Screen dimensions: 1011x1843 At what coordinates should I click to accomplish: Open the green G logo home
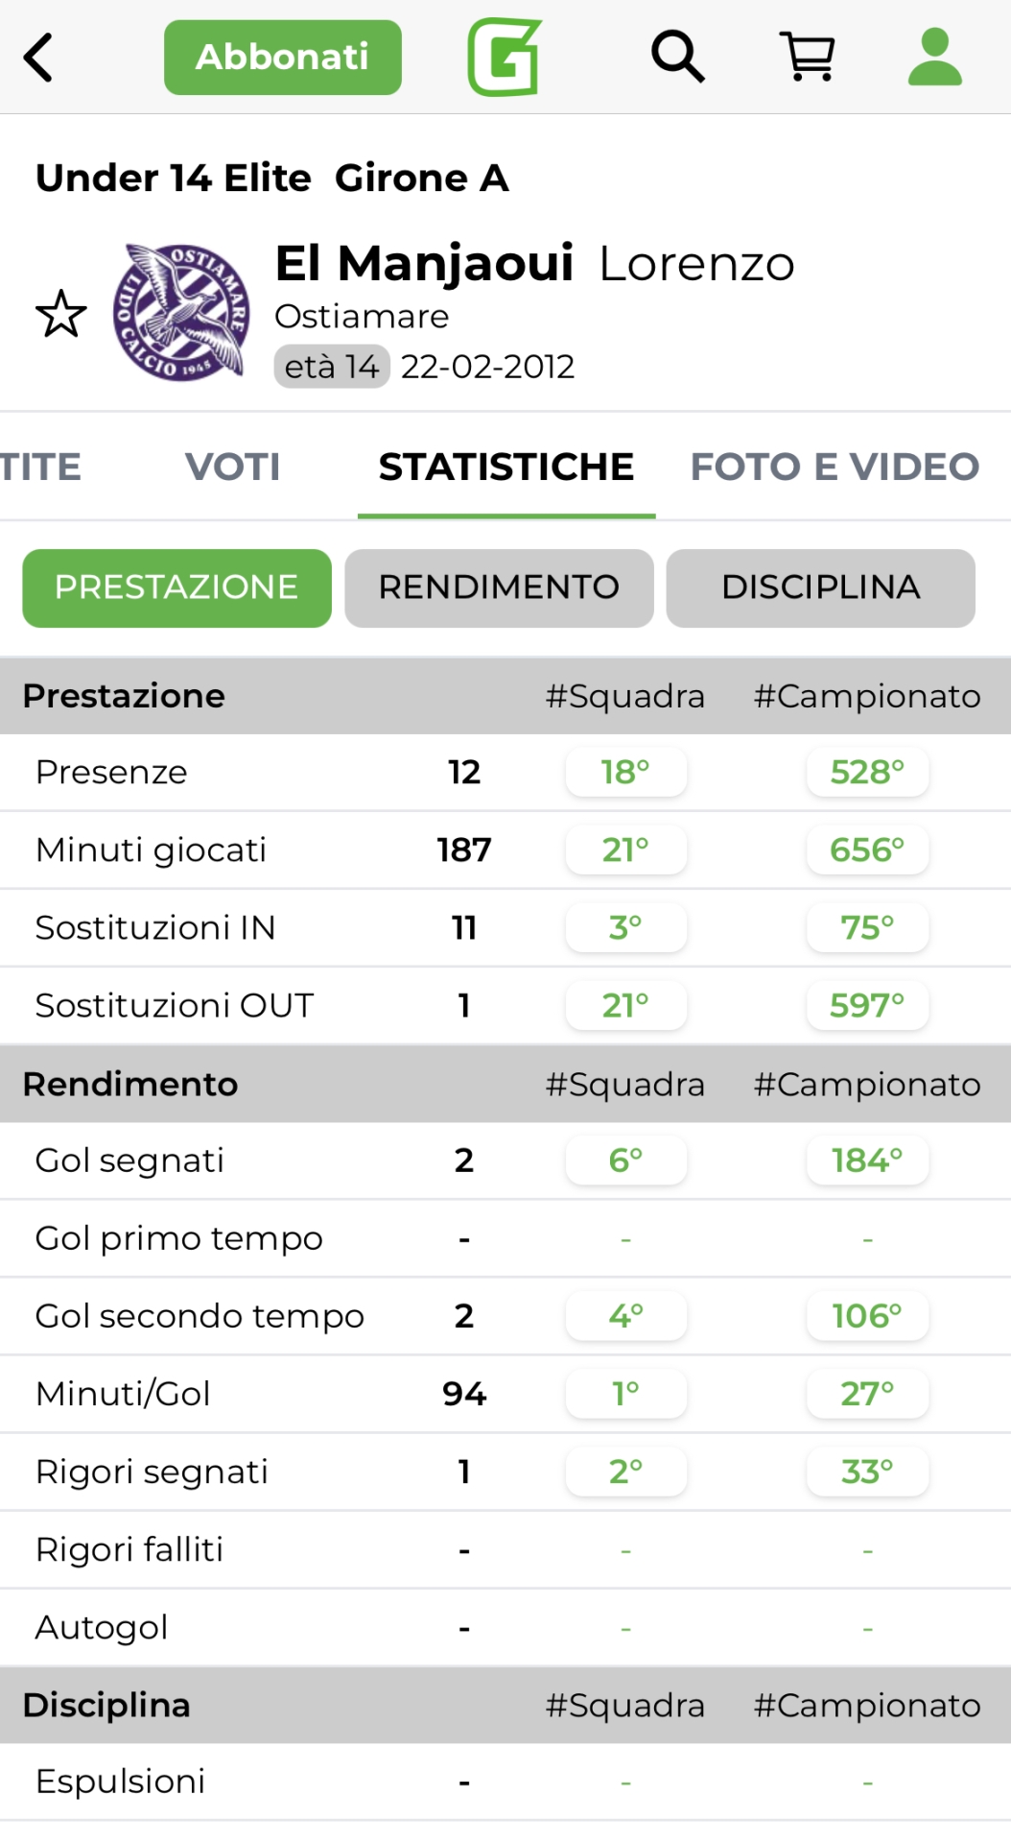505,58
